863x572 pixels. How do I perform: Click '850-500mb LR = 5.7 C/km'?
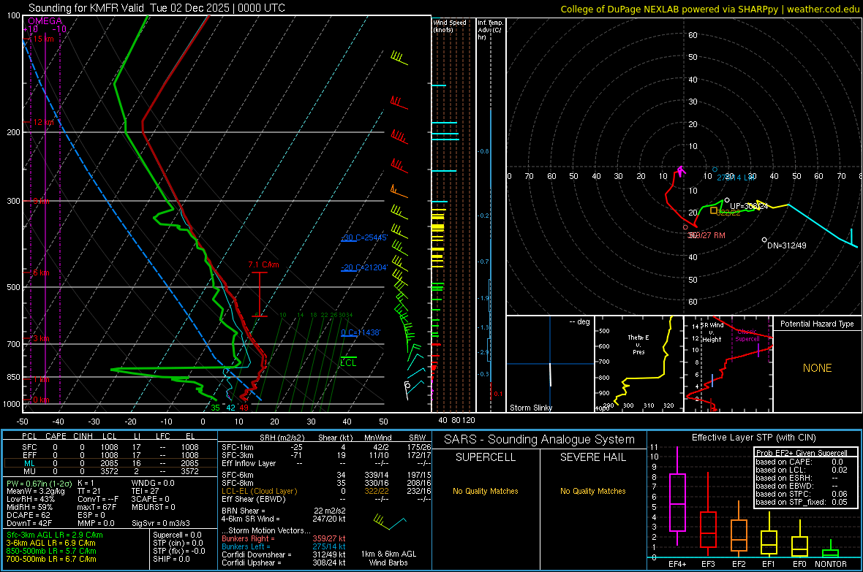point(51,551)
